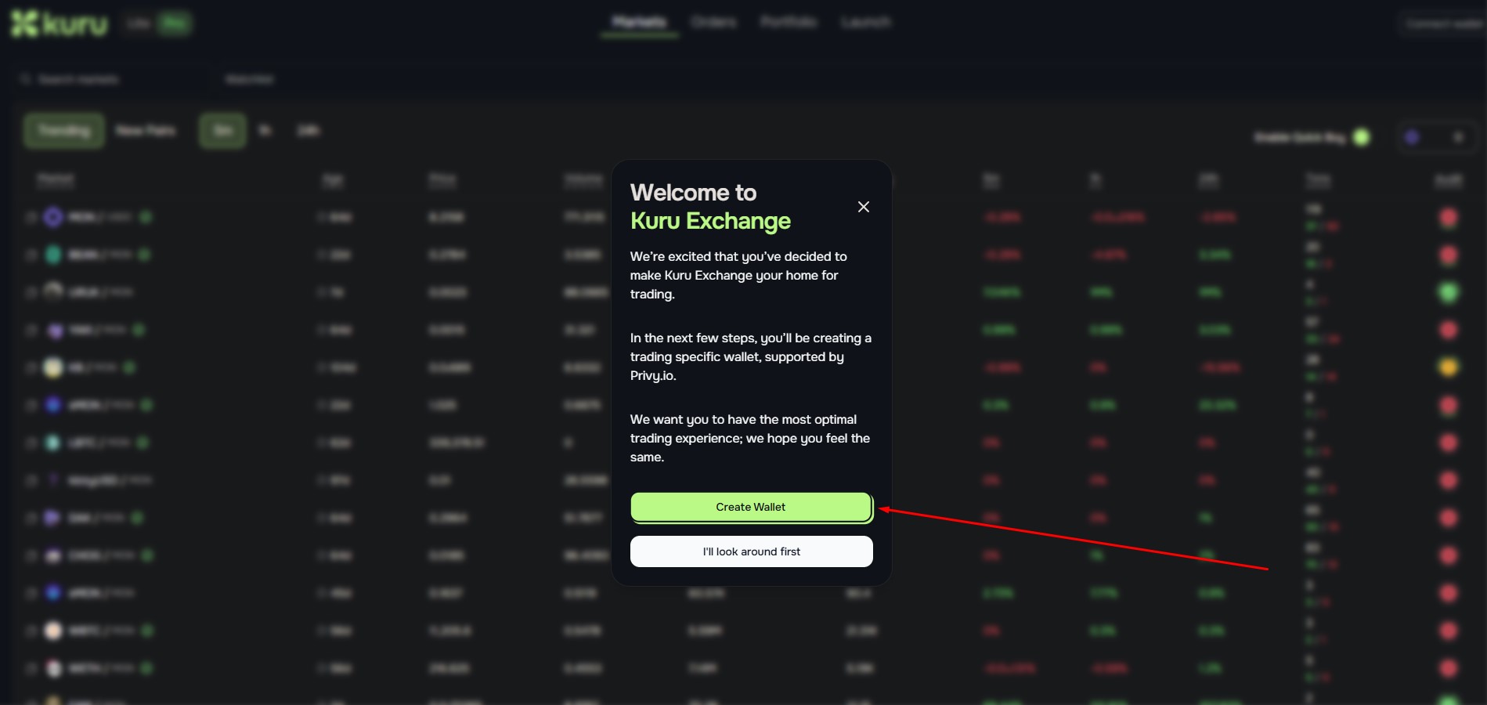Switch to Lite mode
Image resolution: width=1487 pixels, height=705 pixels.
point(139,23)
